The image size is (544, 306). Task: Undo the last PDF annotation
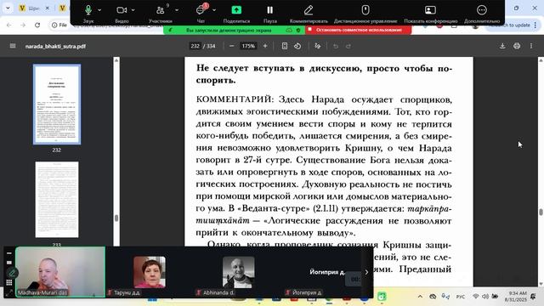pyautogui.click(x=336, y=46)
